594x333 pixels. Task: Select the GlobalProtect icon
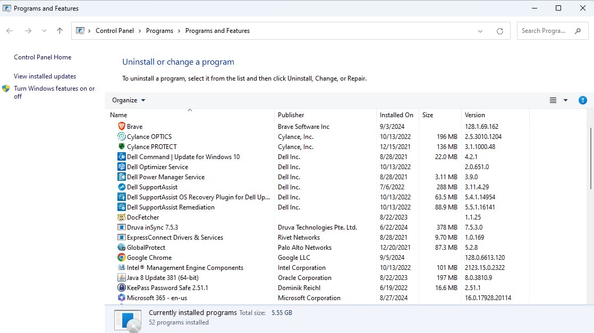tap(123, 247)
